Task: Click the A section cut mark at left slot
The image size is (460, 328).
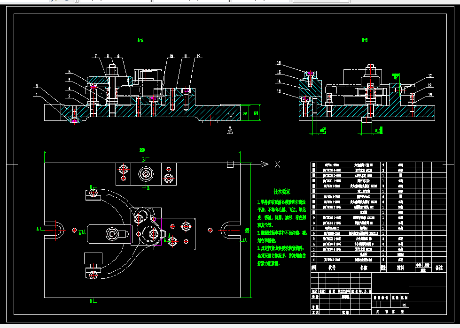Action: (39, 229)
